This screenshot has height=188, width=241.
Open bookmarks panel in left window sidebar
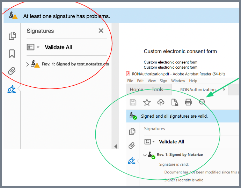(12, 54)
